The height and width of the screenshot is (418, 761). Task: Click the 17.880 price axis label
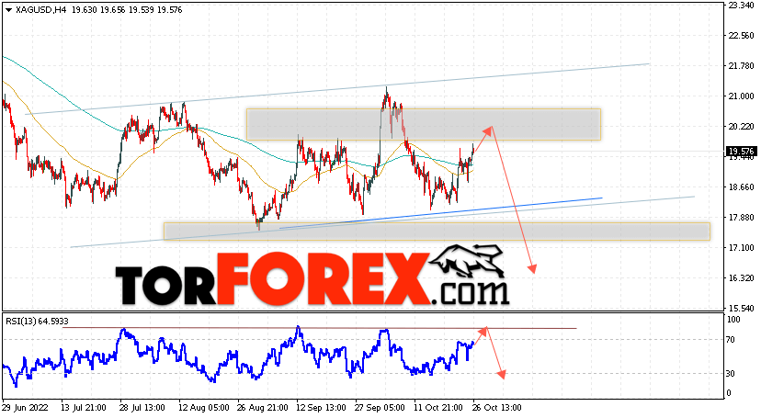click(741, 218)
